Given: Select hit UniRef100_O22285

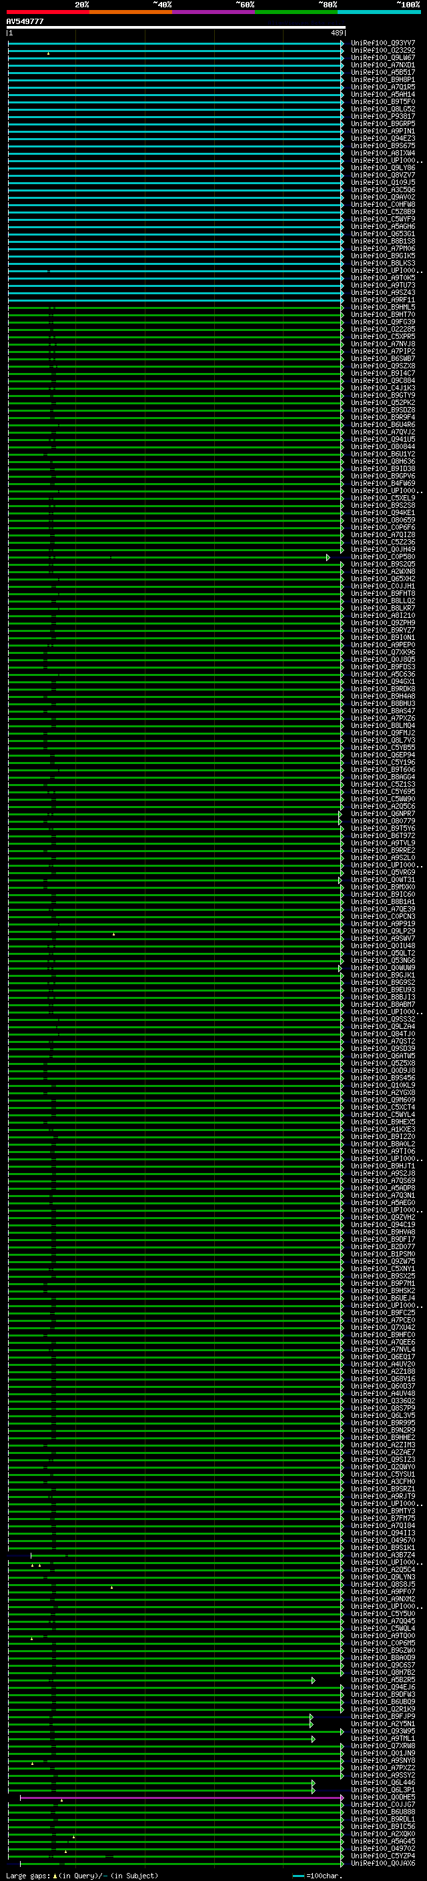Looking at the screenshot, I should click(x=382, y=330).
